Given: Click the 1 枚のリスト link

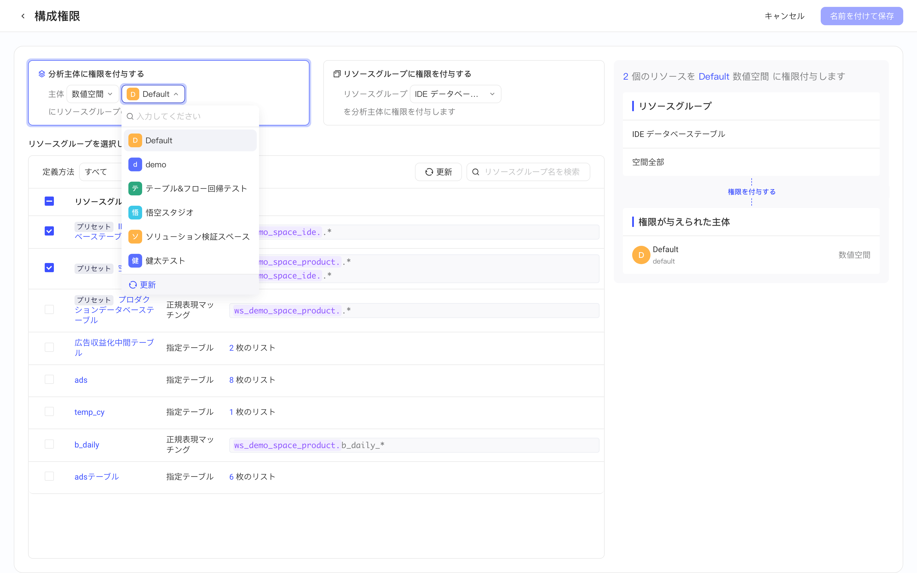Looking at the screenshot, I should 252,412.
